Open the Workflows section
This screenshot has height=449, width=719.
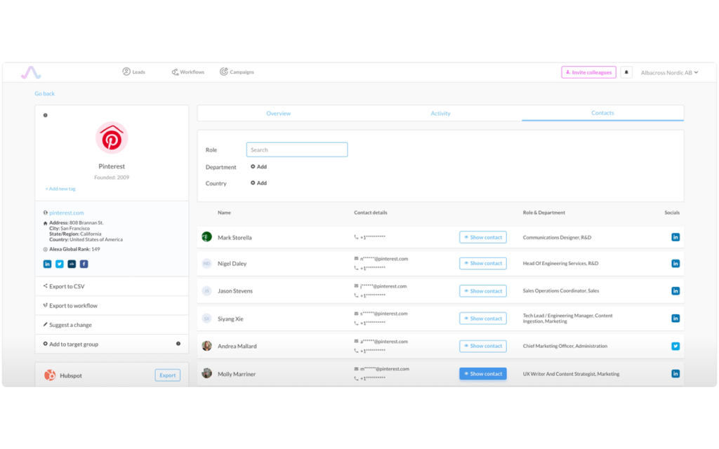tap(188, 72)
